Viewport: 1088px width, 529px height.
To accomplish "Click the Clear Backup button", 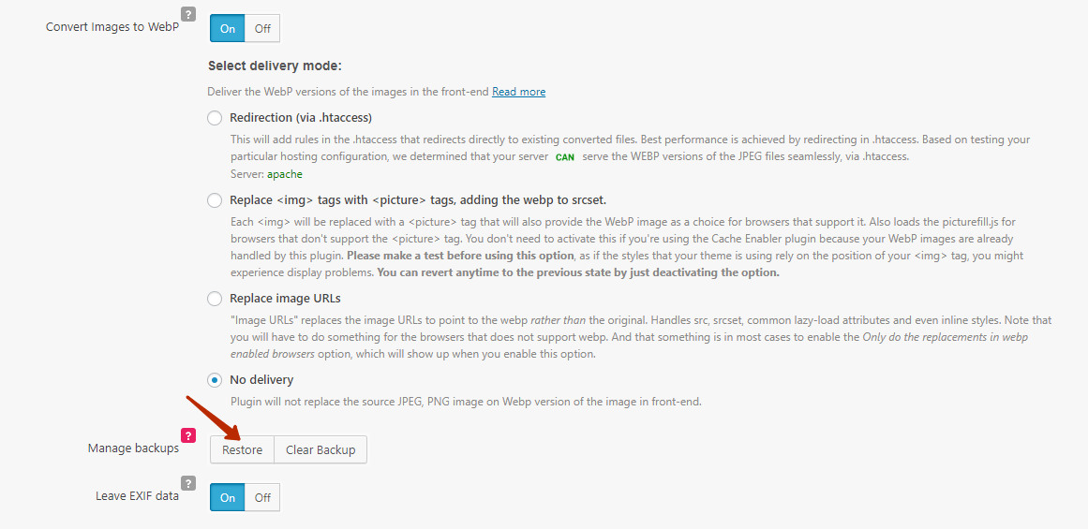I will tap(320, 449).
